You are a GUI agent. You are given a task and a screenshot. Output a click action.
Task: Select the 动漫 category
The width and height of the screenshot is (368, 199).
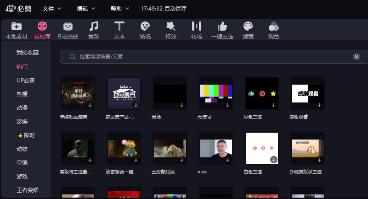pos(22,108)
